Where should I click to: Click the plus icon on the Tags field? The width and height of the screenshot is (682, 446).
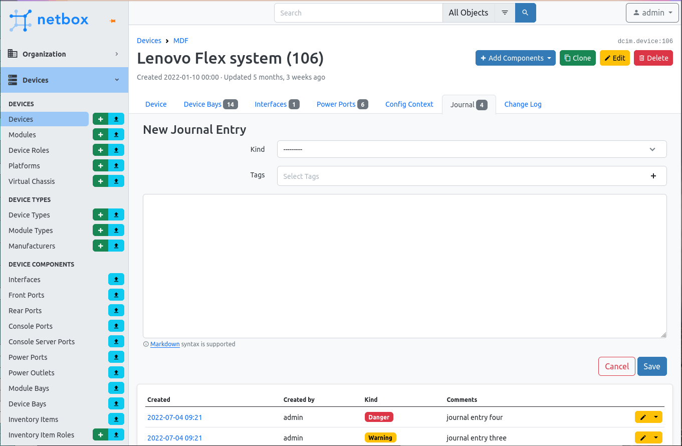click(653, 176)
